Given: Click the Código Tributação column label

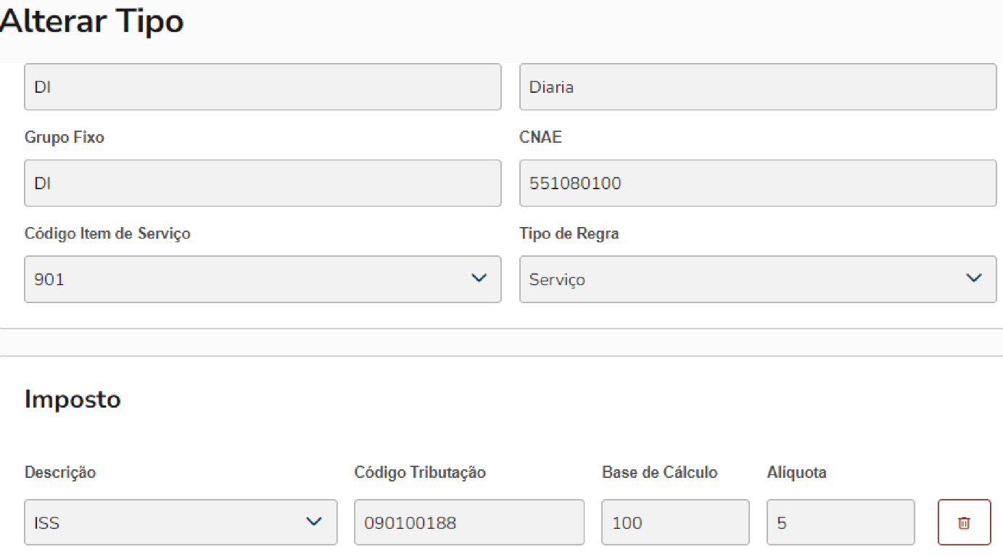Looking at the screenshot, I should [420, 473].
